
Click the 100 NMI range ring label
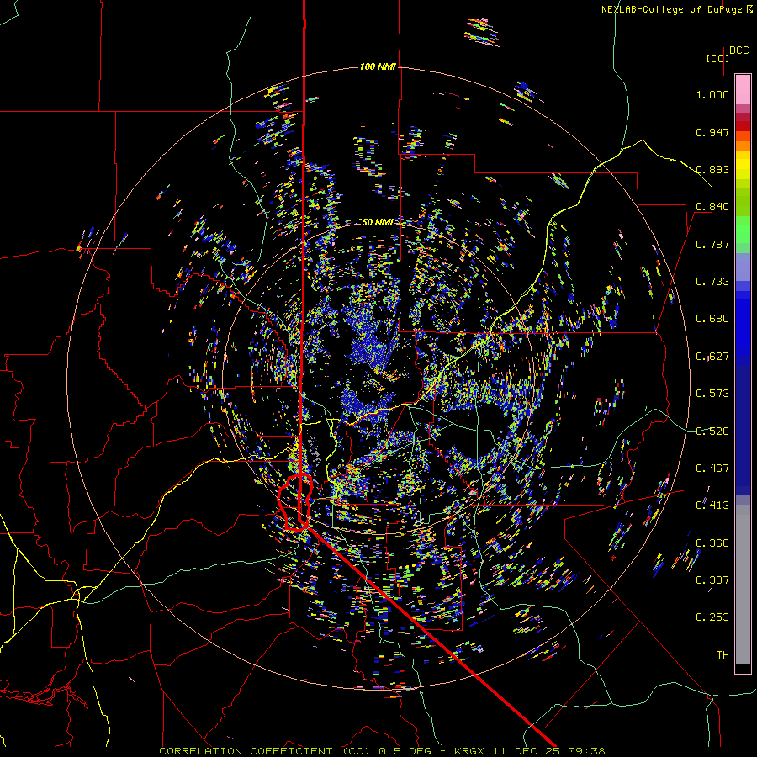click(378, 66)
